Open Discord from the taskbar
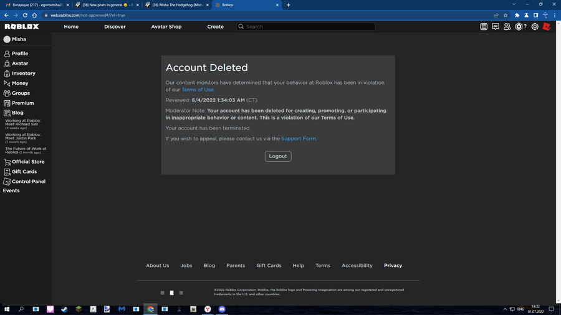This screenshot has height=315, width=561. pos(222,309)
